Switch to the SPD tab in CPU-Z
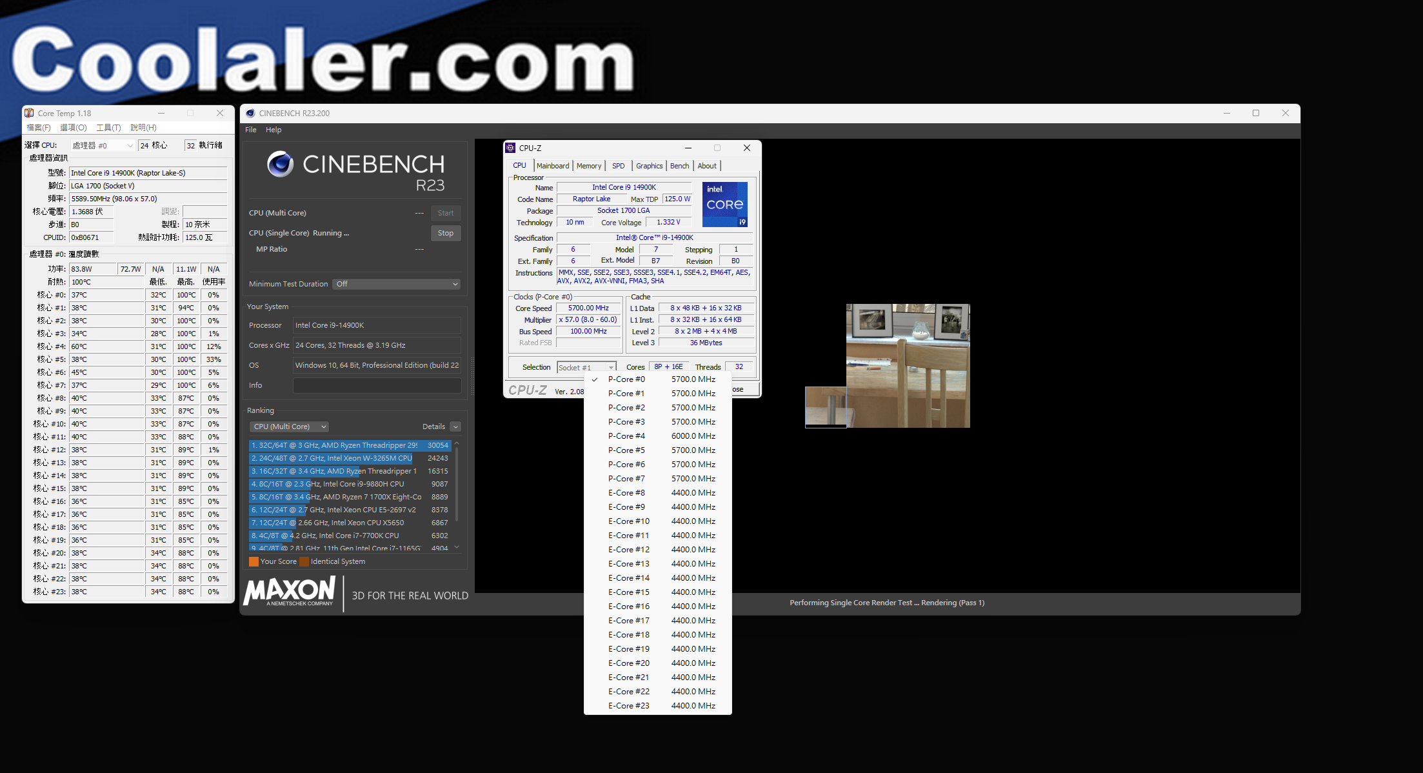Image resolution: width=1423 pixels, height=773 pixels. 618,166
